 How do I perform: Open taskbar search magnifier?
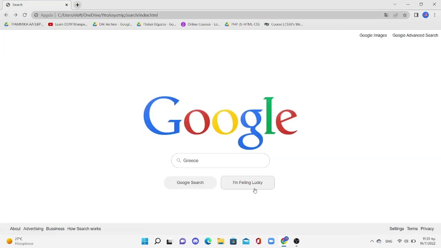[157, 241]
